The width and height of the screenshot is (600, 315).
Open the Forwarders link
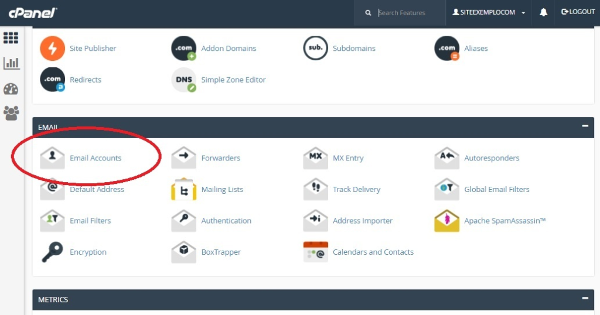(x=220, y=158)
